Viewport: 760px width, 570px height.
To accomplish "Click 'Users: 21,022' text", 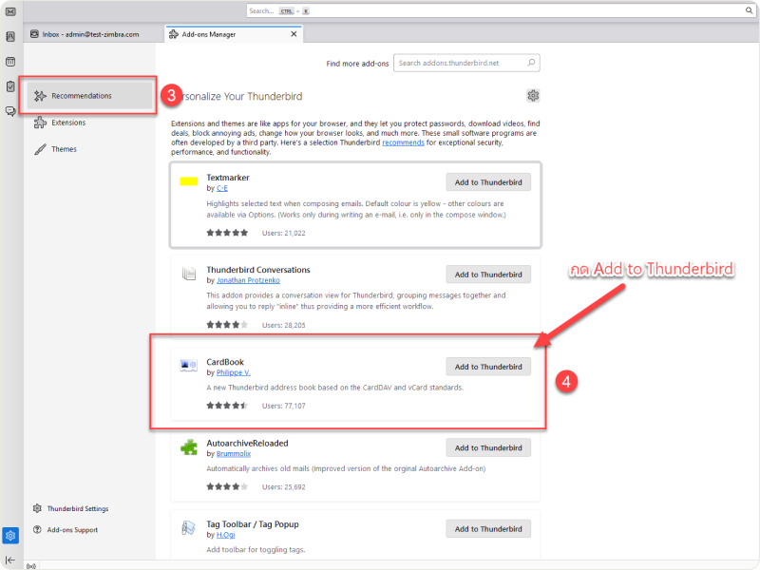I will (x=283, y=233).
